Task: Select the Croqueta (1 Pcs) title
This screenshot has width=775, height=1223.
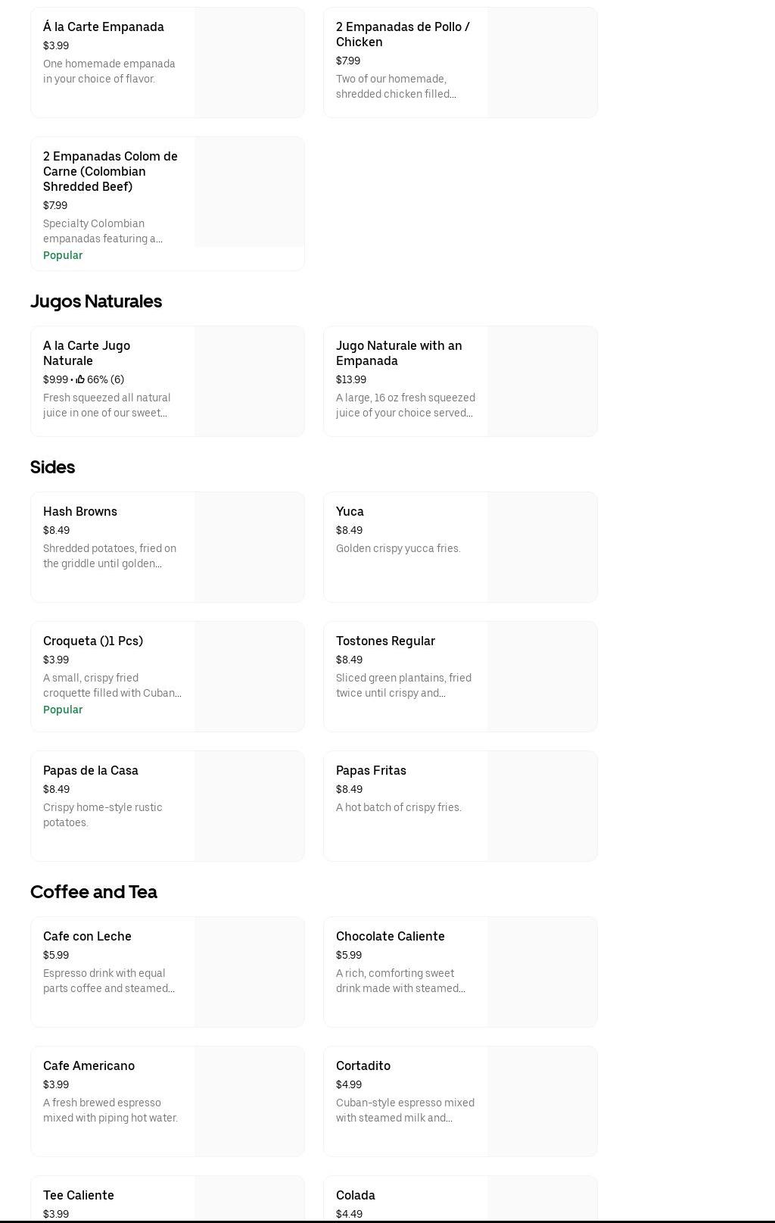Action: click(93, 641)
